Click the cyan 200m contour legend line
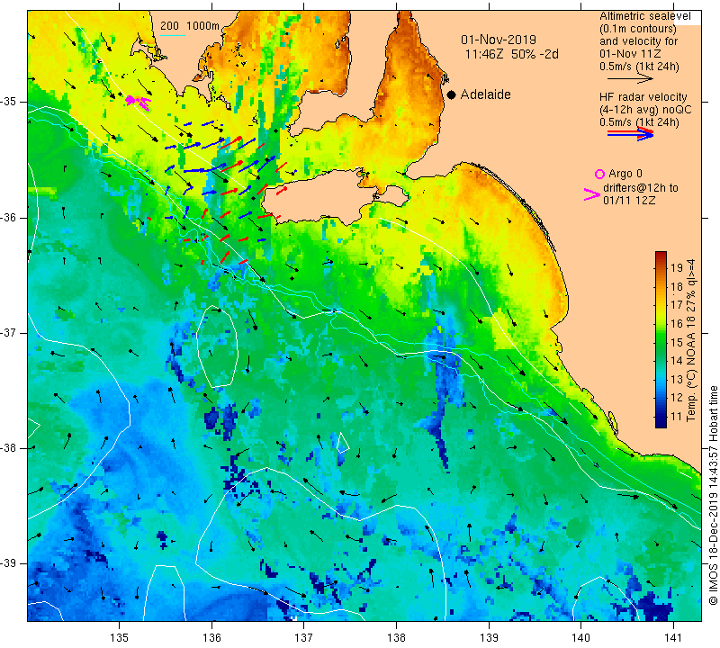The height and width of the screenshot is (648, 720). tap(173, 35)
